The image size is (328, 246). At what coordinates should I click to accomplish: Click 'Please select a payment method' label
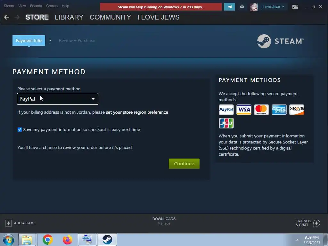pos(49,89)
